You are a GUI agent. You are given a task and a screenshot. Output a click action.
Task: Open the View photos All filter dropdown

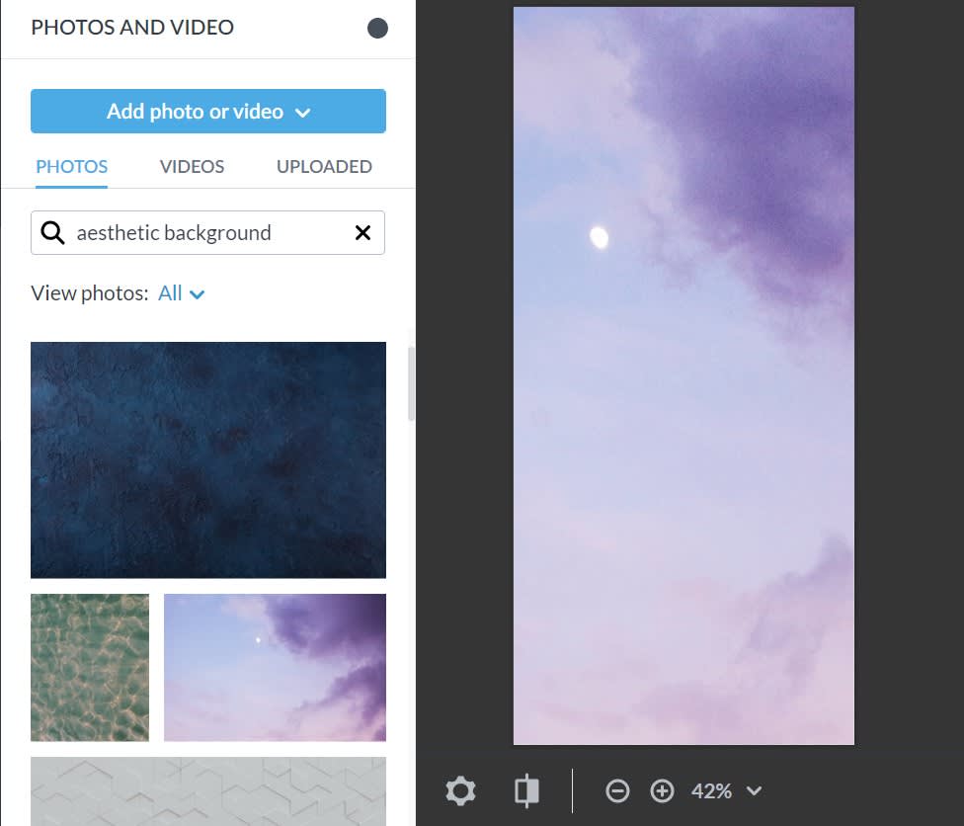pos(181,293)
